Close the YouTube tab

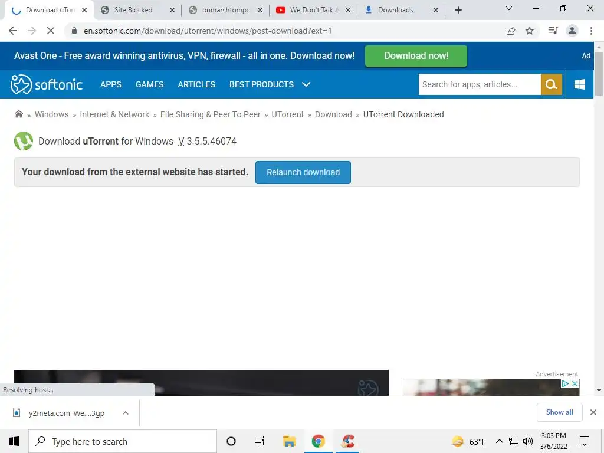coord(348,10)
